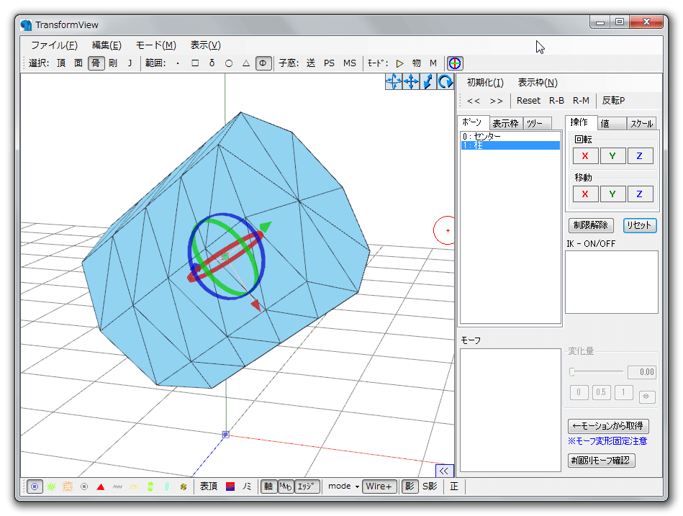Image resolution: width=683 pixels, height=516 pixels.
Task: Click the green Y rotation button
Action: point(612,156)
